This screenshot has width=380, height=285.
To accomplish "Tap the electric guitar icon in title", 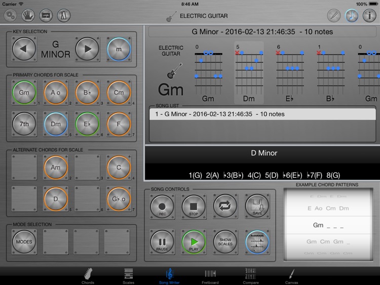I will click(x=171, y=17).
